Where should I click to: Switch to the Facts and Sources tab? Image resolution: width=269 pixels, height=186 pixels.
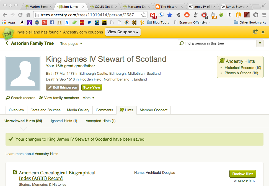(45, 110)
